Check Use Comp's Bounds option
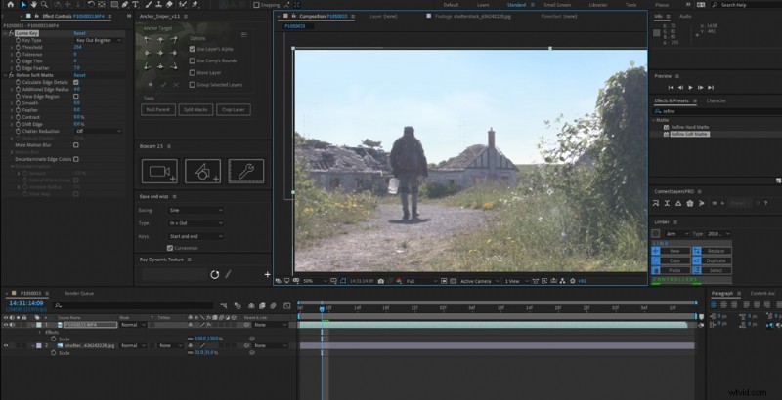Viewport: 782px width, 400px height. pos(192,60)
